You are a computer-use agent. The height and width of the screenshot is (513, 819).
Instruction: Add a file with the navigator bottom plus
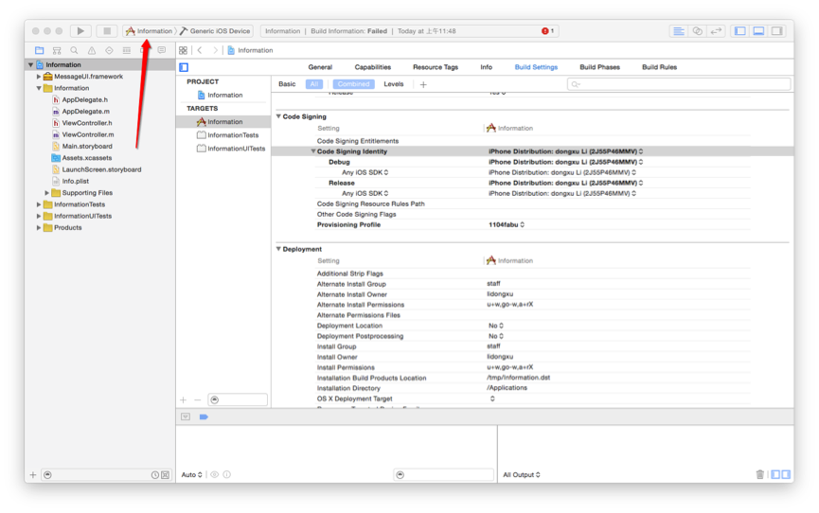pos(33,475)
